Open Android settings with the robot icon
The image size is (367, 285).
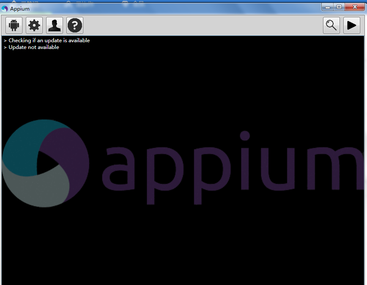click(x=14, y=25)
